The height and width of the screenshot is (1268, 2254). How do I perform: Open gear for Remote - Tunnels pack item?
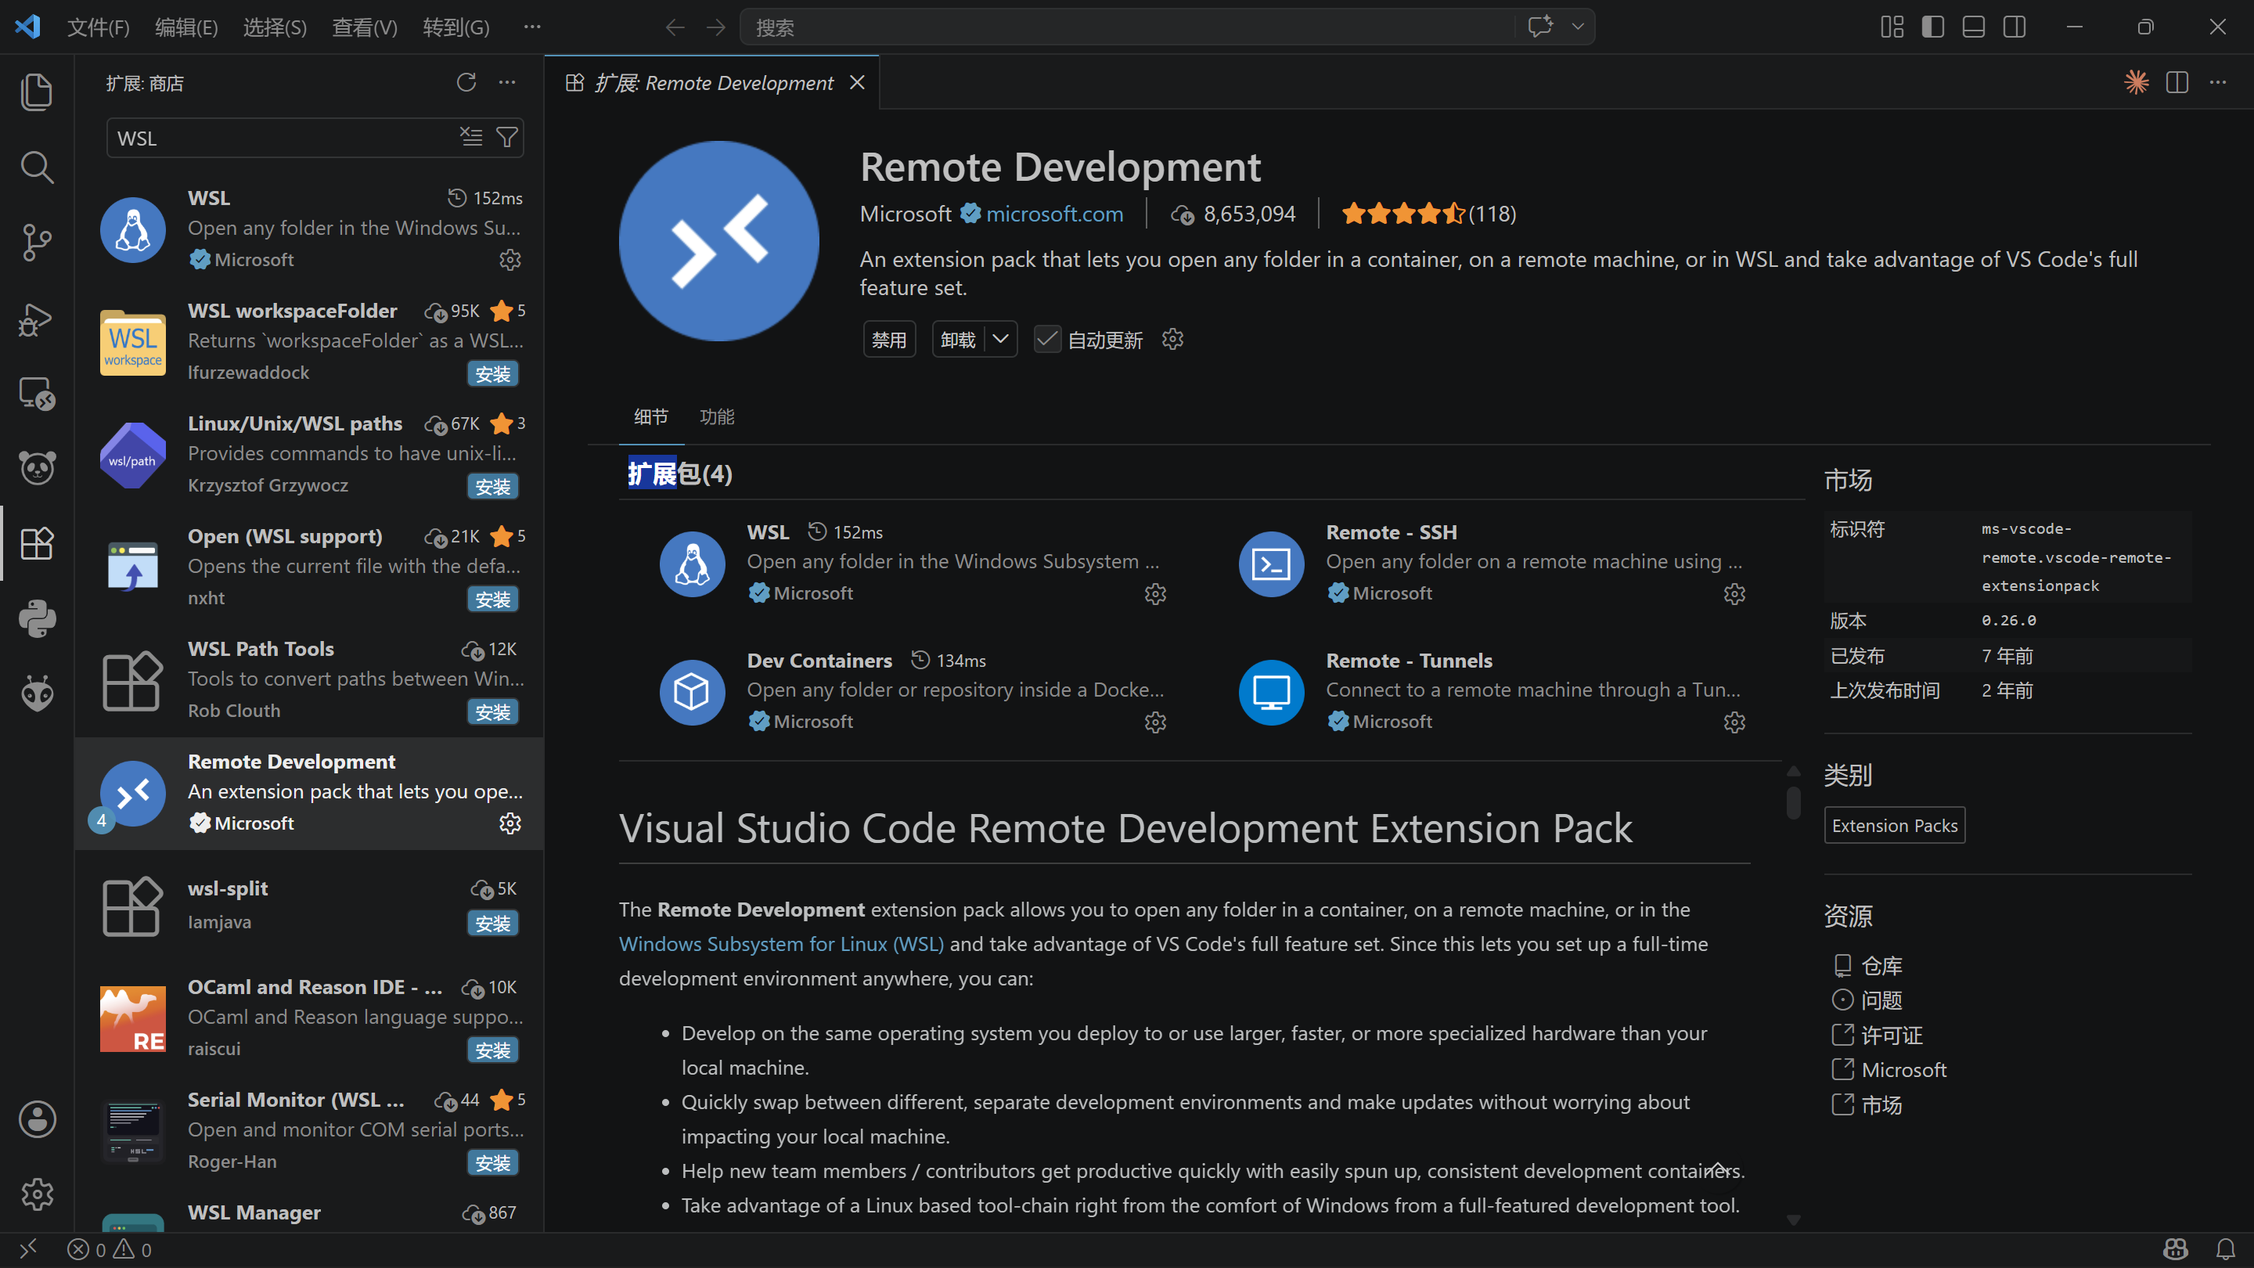[1734, 722]
